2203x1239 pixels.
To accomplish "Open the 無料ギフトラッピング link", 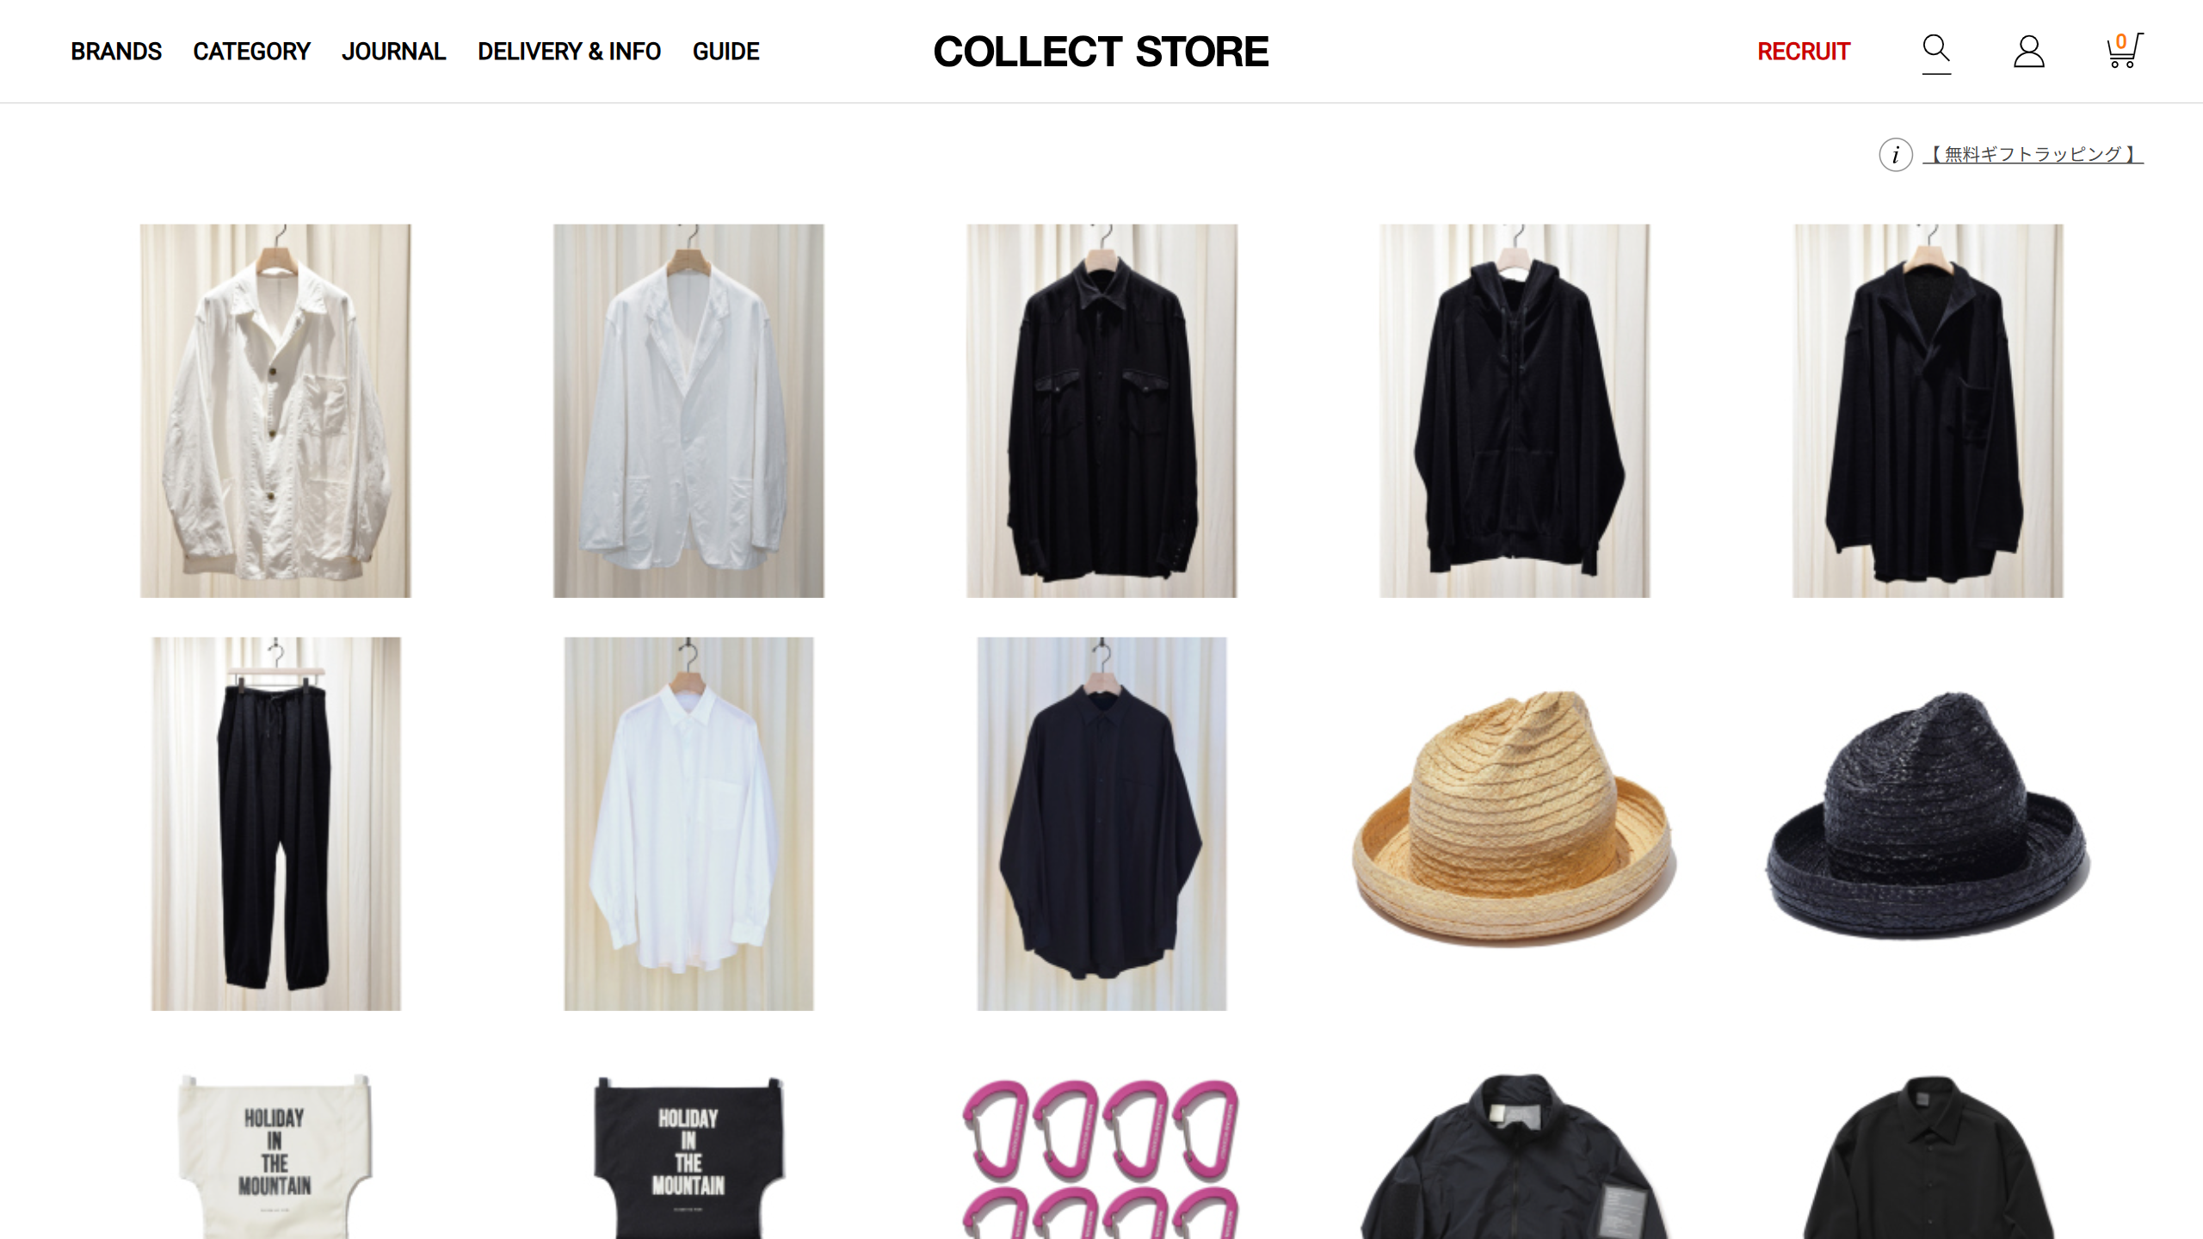I will (x=2033, y=154).
